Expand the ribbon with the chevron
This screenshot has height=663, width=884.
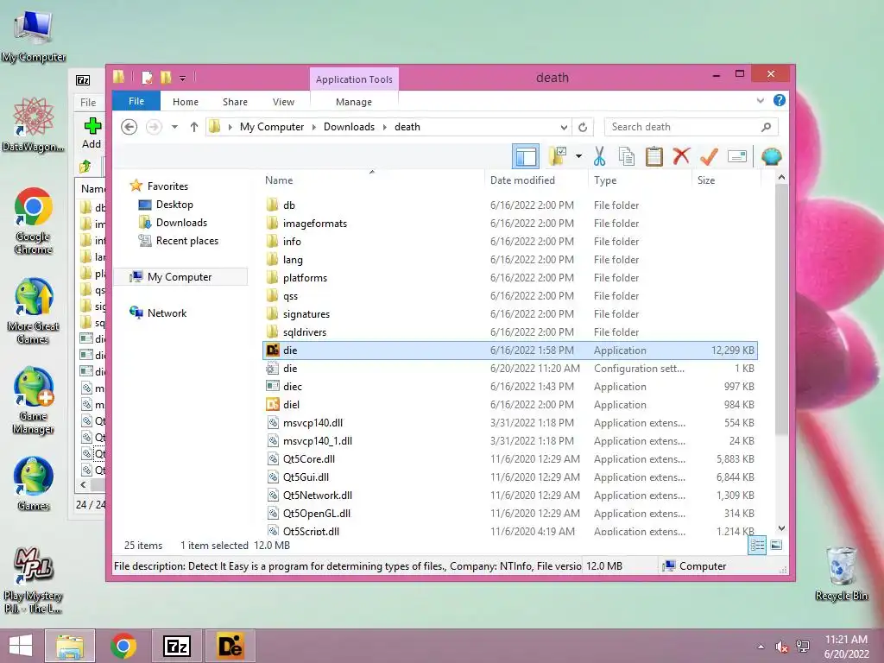(760, 100)
